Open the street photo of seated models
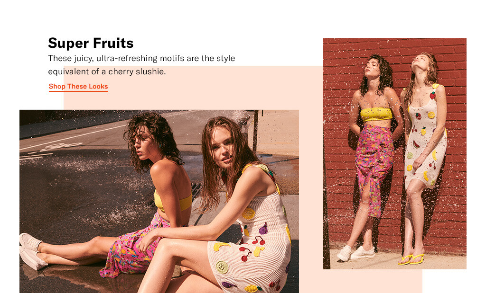486x293 pixels. click(x=159, y=201)
